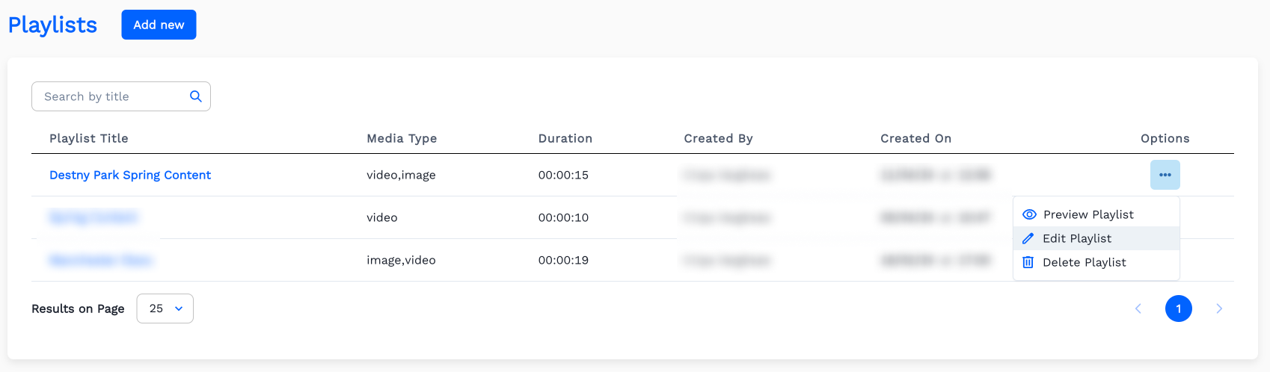Click the Created On column header

coord(915,138)
